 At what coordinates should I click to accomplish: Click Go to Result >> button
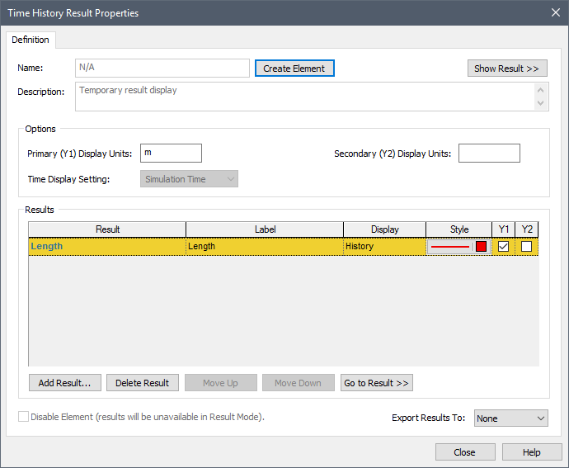[377, 383]
